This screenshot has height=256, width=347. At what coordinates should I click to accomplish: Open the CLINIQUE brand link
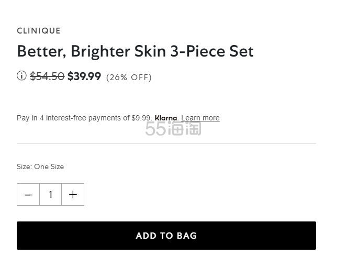tap(39, 31)
